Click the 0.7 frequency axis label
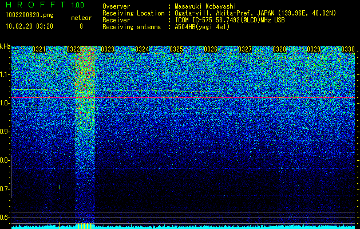The height and width of the screenshot is (229, 360). coord(4,189)
